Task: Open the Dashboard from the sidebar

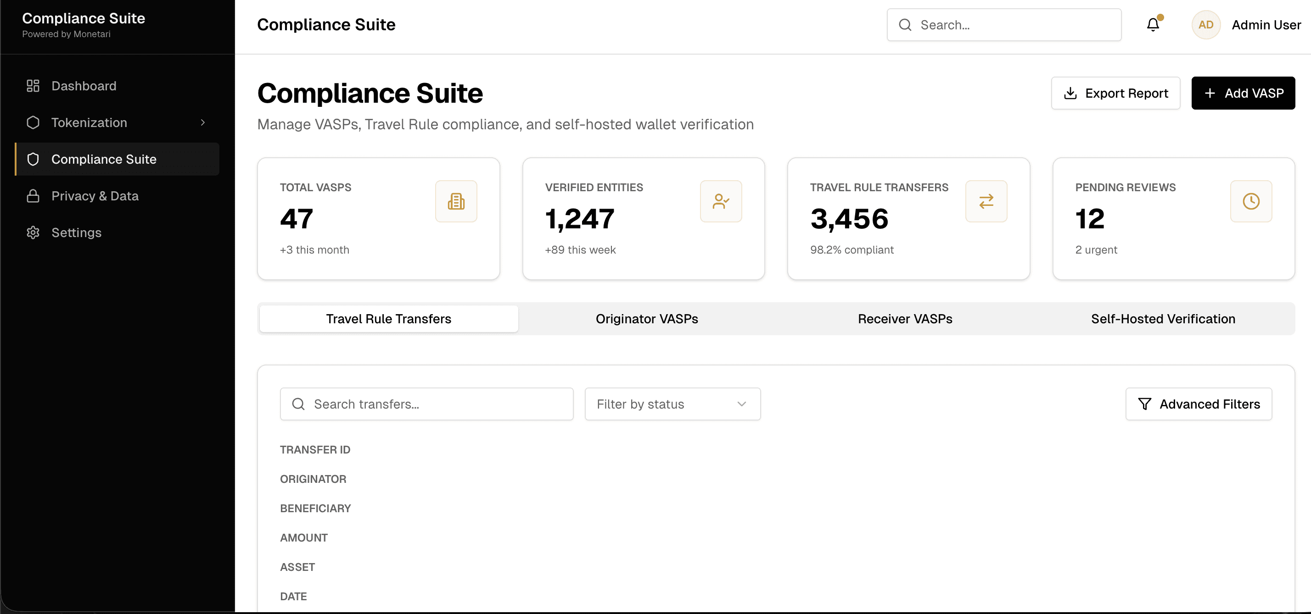Action: [x=84, y=85]
